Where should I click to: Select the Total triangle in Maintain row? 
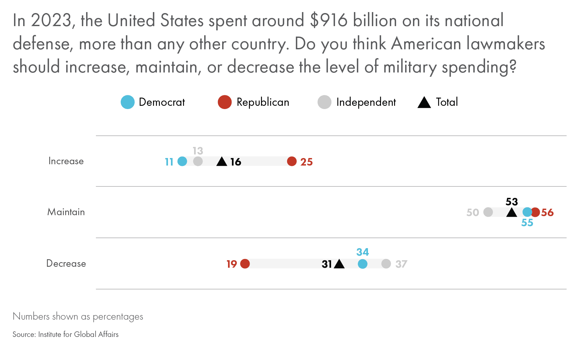click(x=511, y=213)
